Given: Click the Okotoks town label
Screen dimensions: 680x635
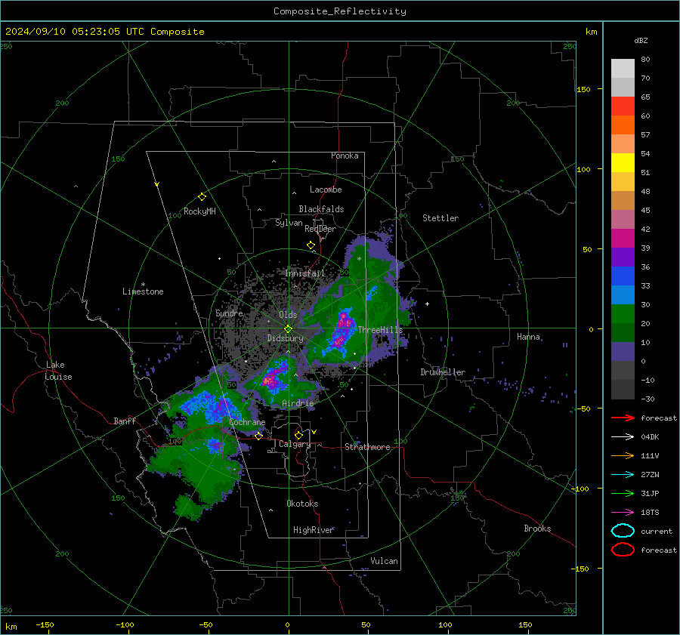Looking at the screenshot, I should pyautogui.click(x=302, y=504).
